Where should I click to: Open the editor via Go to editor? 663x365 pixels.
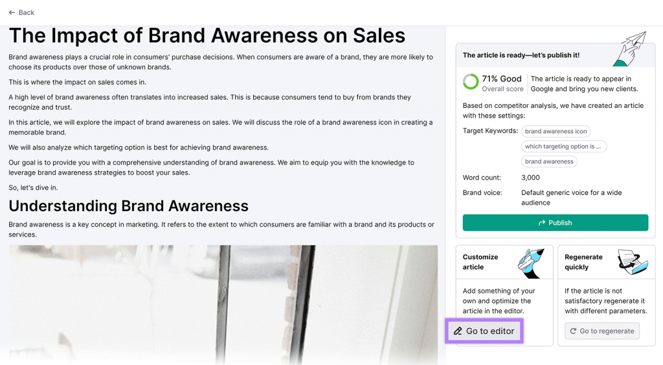point(484,331)
